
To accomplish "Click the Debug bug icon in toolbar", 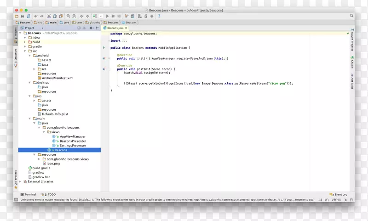I will (113, 16).
